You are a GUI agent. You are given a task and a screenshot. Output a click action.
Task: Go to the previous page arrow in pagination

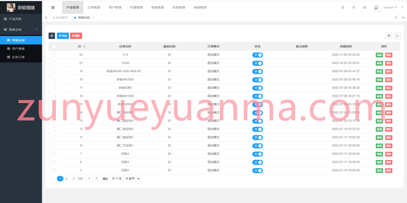(53, 179)
